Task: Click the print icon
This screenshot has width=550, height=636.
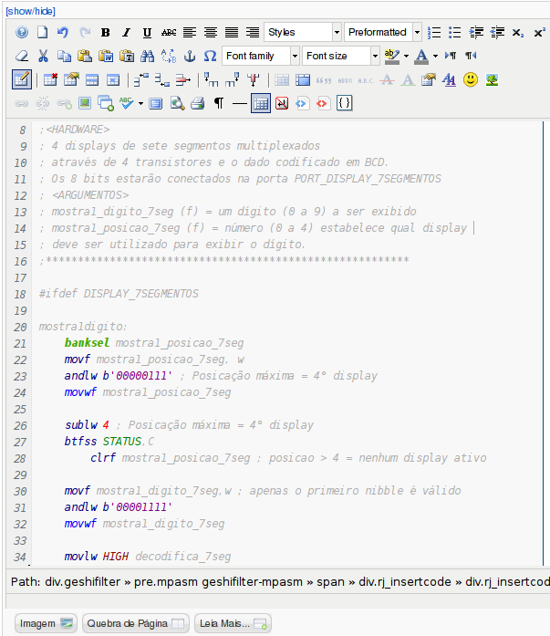Action: [x=197, y=104]
